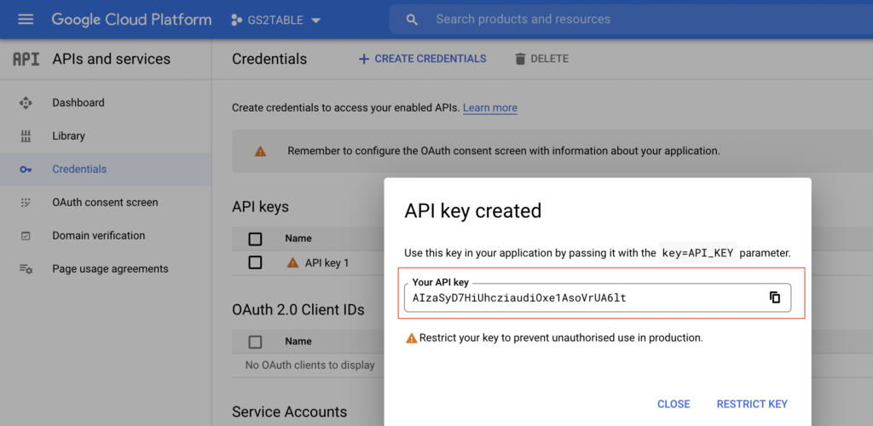This screenshot has height=426, width=873.
Task: Click the OAuth consent screen icon
Action: pyautogui.click(x=26, y=203)
